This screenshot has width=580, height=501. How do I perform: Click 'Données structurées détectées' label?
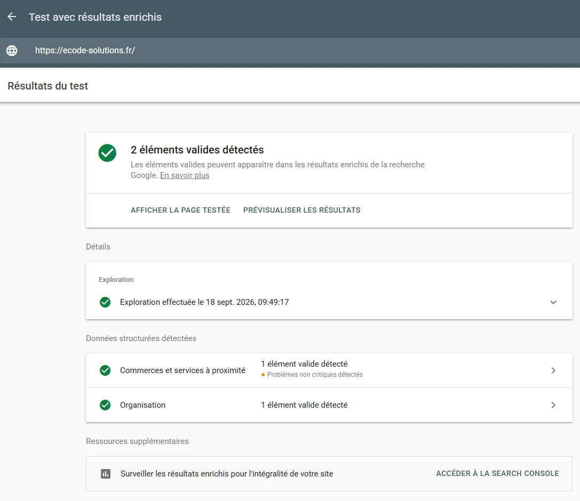(141, 338)
